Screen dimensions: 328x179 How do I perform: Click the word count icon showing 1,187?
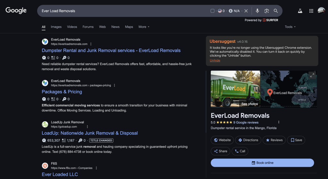tap(64, 140)
